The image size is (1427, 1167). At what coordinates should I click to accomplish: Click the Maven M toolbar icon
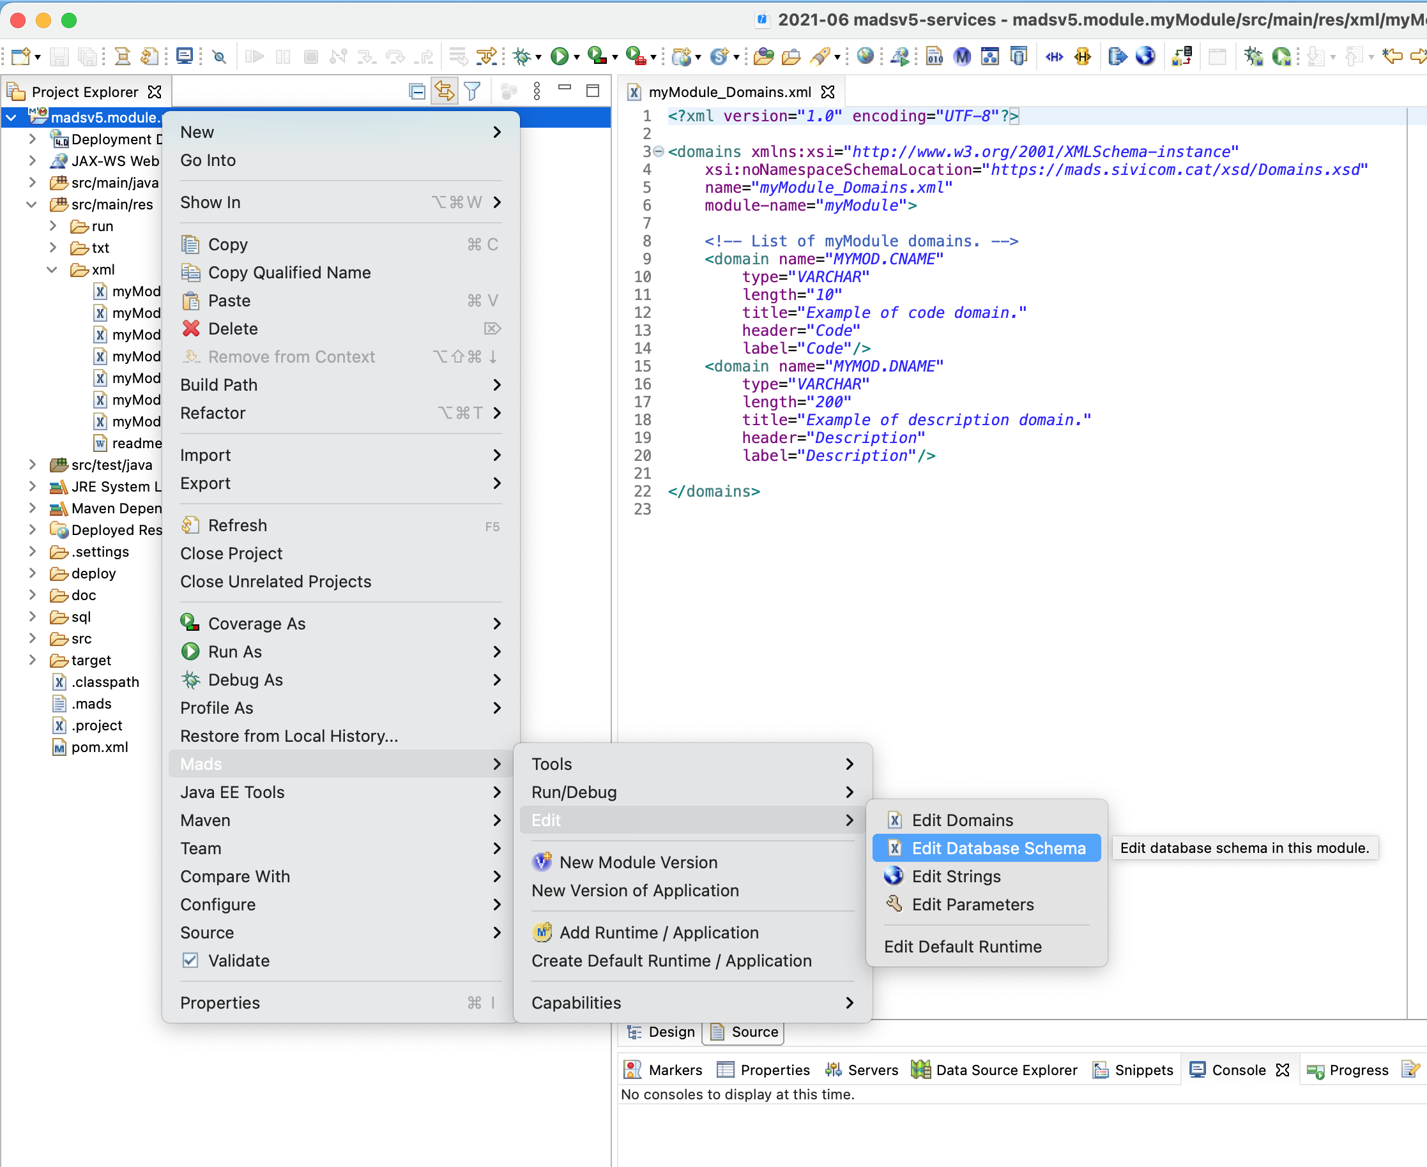point(961,56)
